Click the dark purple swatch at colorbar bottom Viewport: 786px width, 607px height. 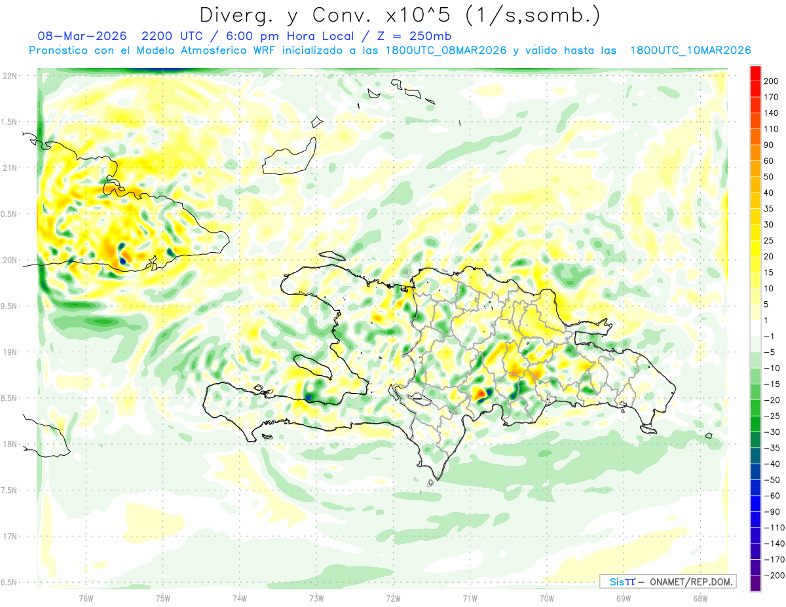coord(755,583)
